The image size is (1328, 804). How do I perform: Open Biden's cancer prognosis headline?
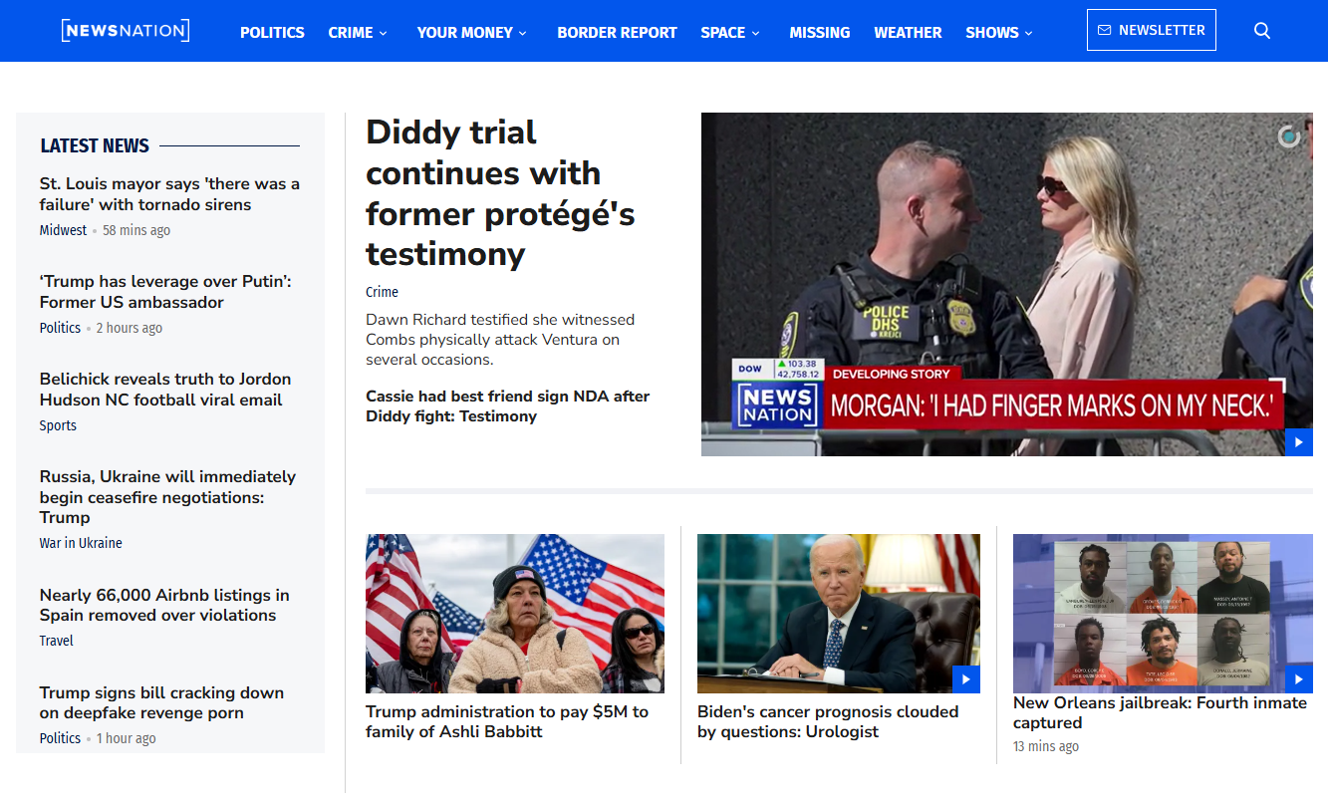pyautogui.click(x=828, y=721)
